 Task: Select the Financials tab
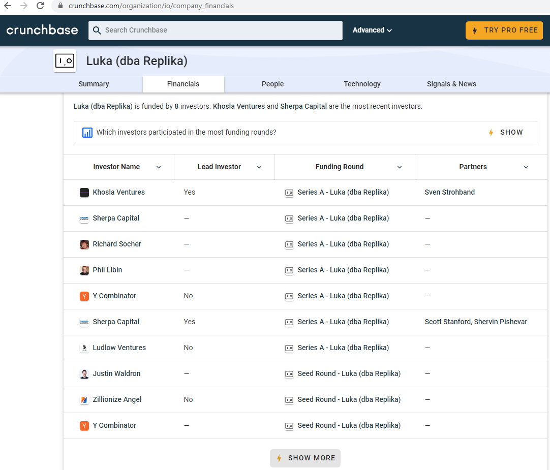[x=183, y=84]
